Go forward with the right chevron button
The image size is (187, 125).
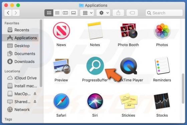[16, 13]
